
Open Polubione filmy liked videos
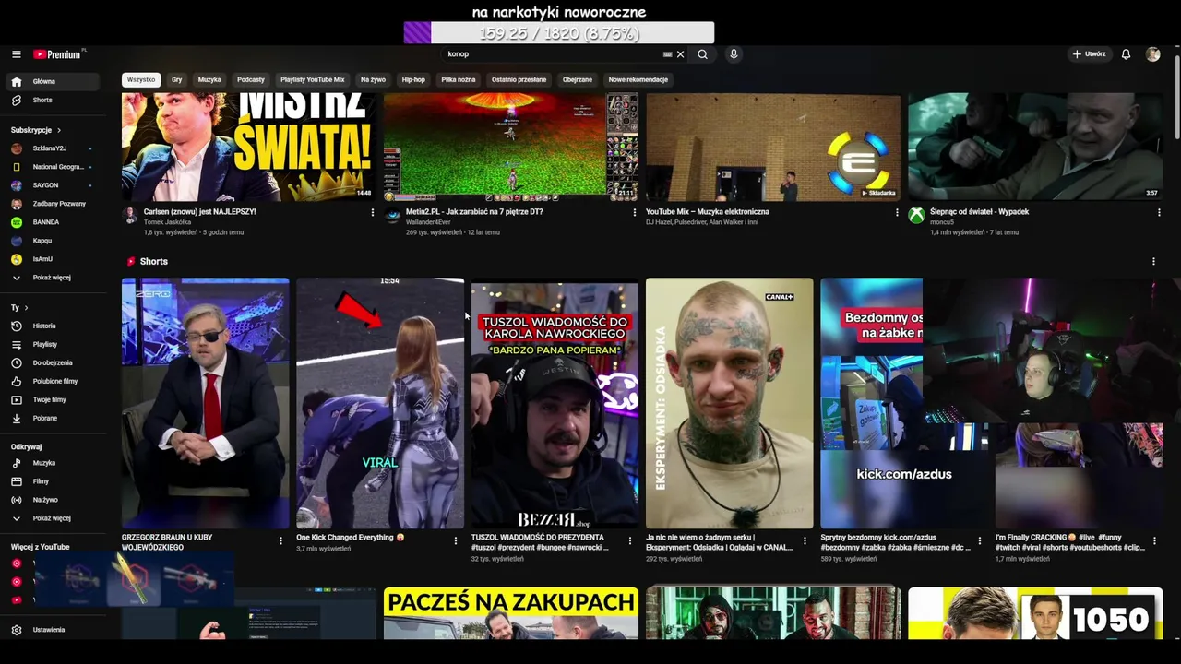click(53, 381)
